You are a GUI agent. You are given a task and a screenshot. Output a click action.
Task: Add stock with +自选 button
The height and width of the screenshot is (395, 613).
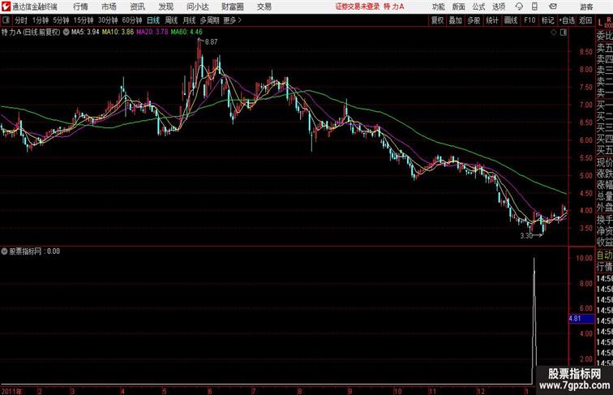(567, 20)
